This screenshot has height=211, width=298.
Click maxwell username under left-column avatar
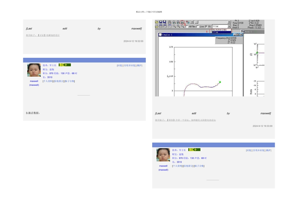point(34,81)
